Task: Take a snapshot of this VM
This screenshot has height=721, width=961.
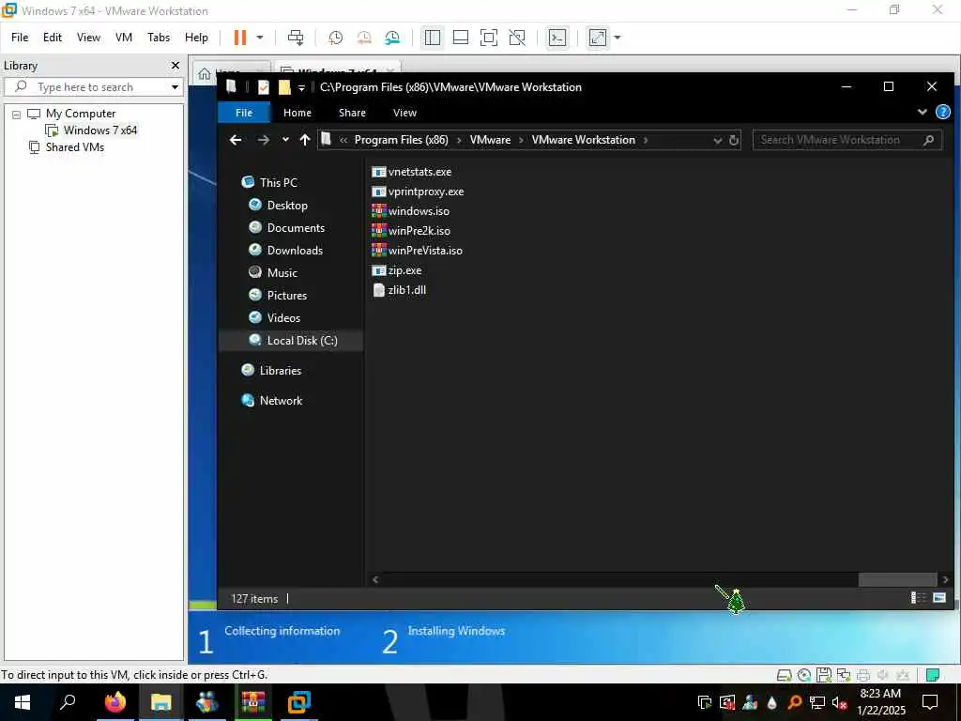Action: click(x=335, y=38)
